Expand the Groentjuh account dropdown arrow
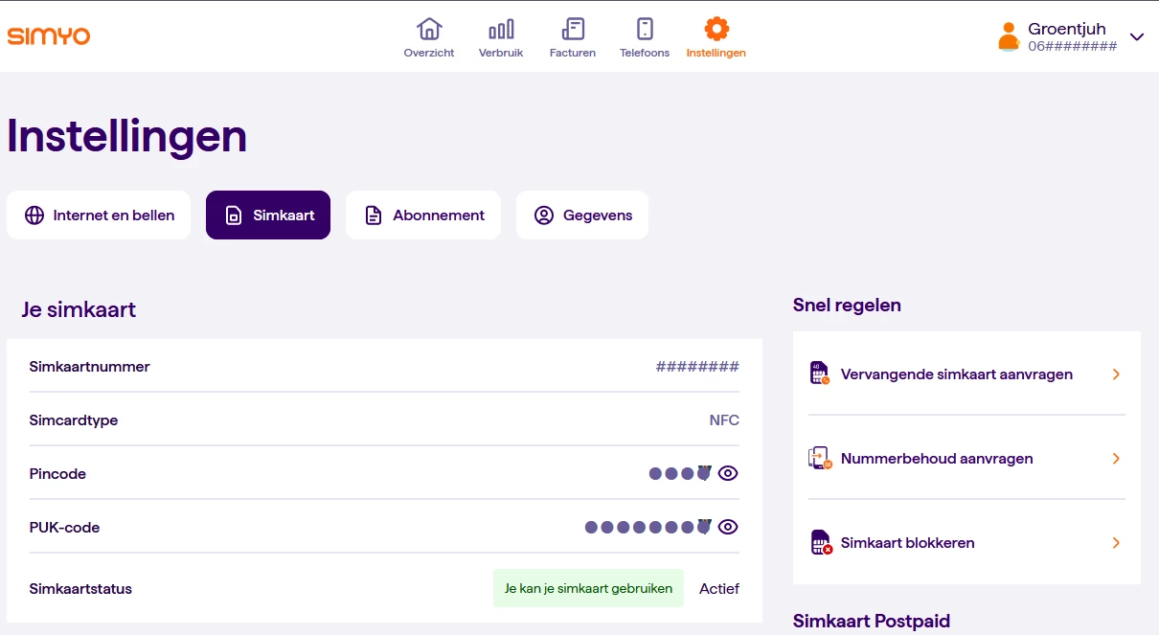 point(1137,37)
